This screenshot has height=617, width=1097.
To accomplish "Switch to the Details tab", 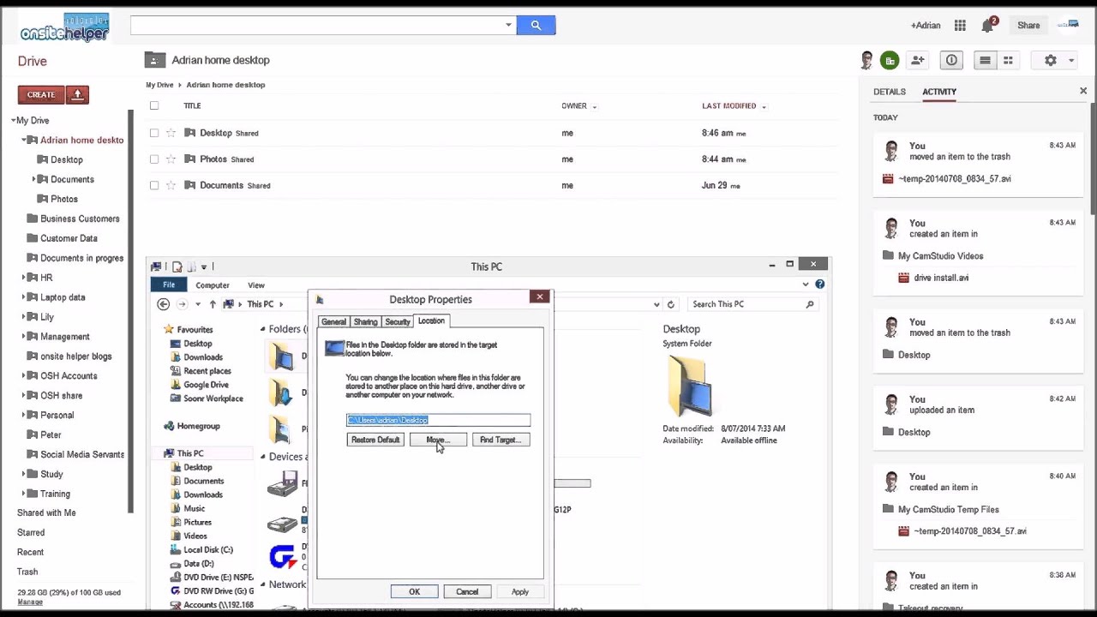I will click(x=890, y=92).
